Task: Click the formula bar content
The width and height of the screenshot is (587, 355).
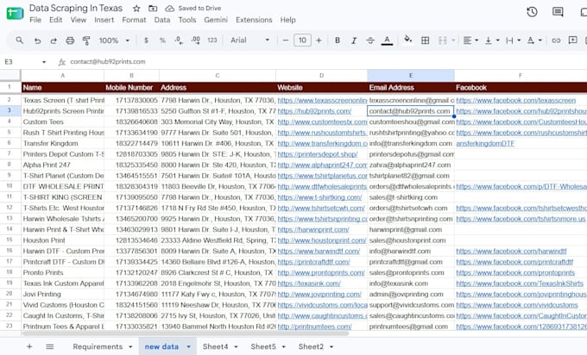Action: click(x=108, y=62)
